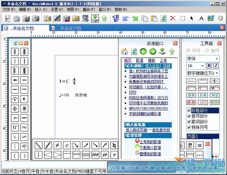Open the 播放 menu
227x175 pixels.
[89, 10]
